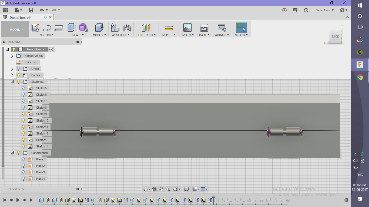Viewport: 369px width, 207px height.
Task: Click the Save icon
Action: (x=31, y=10)
